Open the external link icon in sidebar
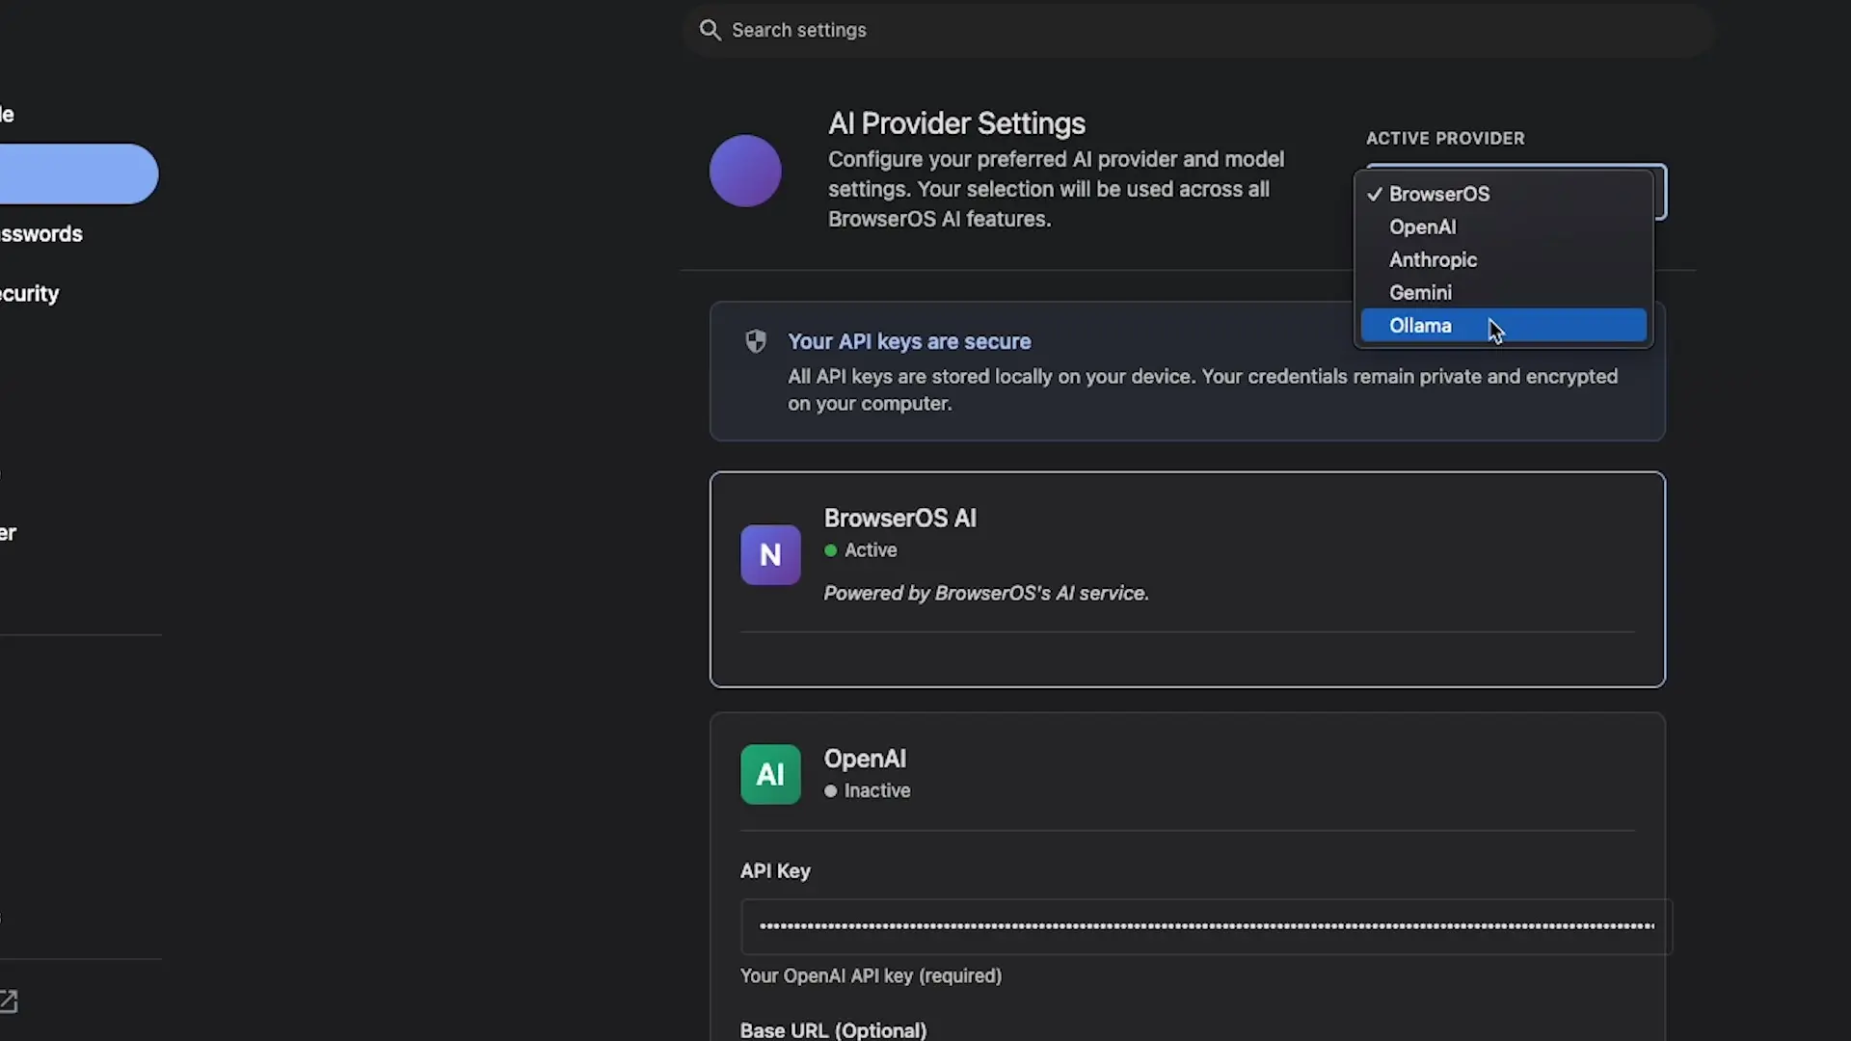 [9, 1001]
